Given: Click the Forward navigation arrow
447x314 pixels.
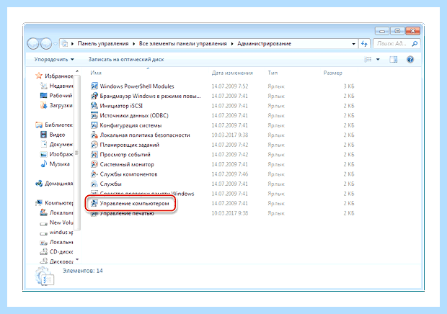Looking at the screenshot, I should click(x=46, y=43).
